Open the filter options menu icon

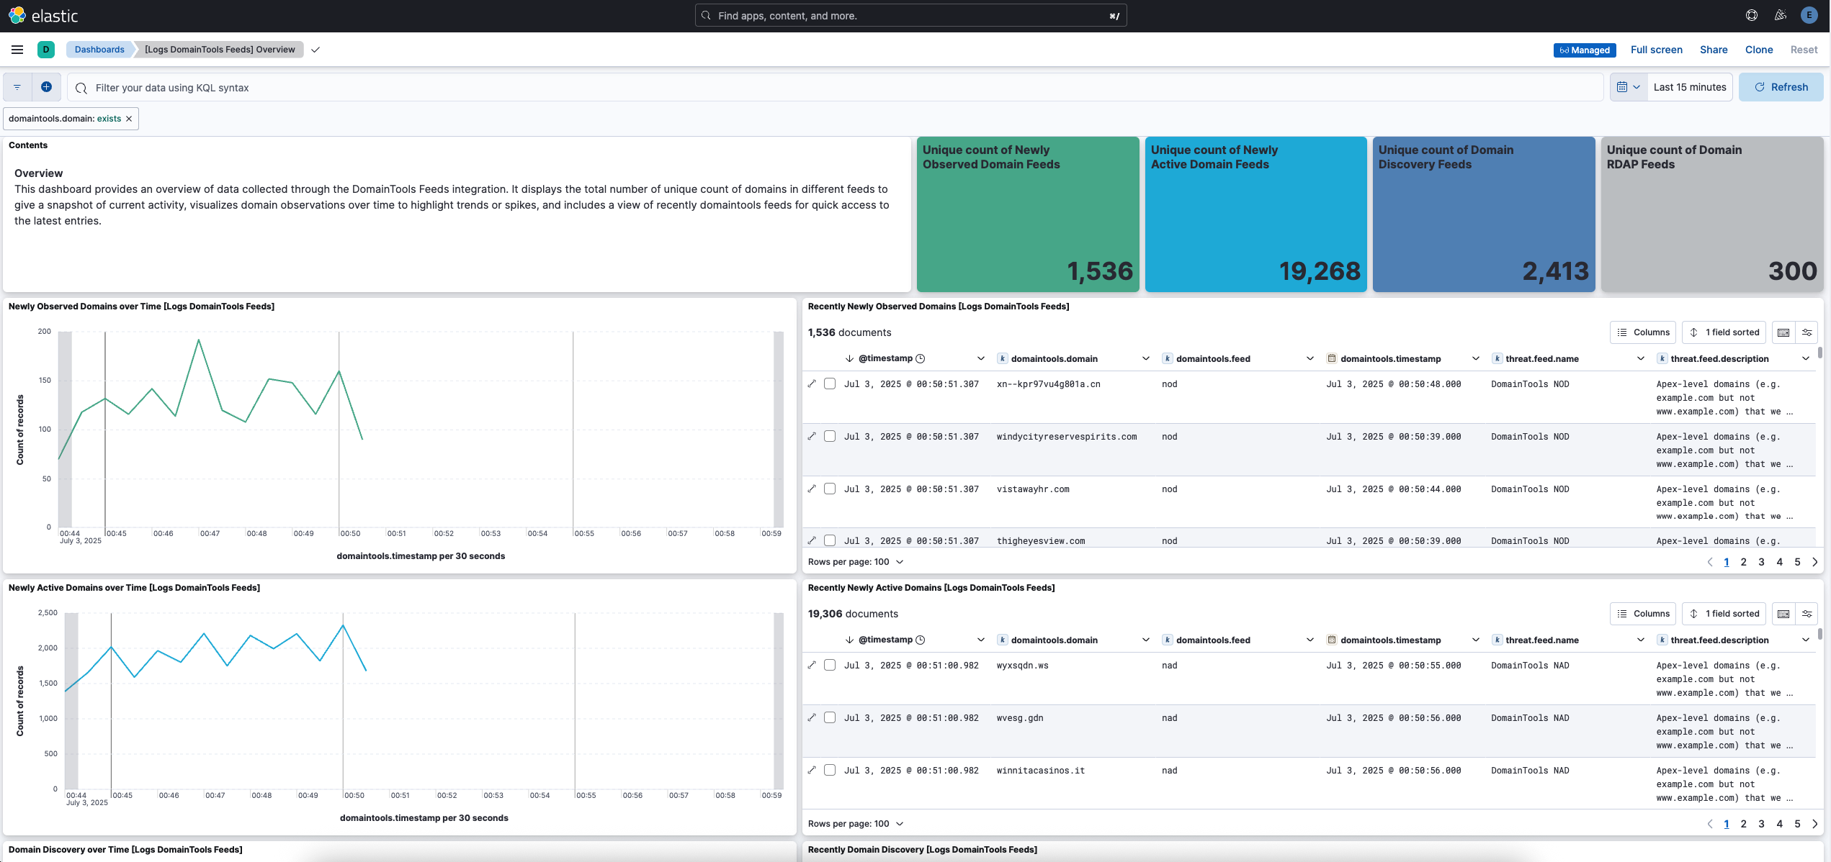pyautogui.click(x=17, y=87)
